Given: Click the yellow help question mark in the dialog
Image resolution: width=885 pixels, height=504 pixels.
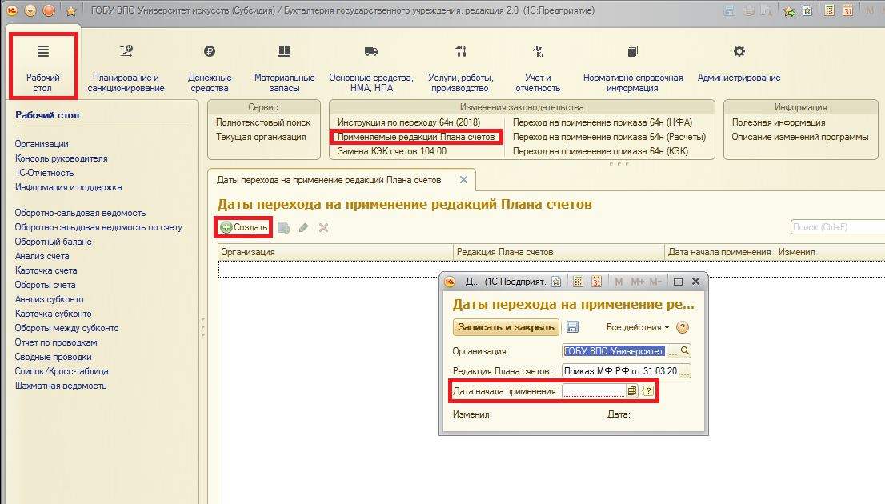Looking at the screenshot, I should pyautogui.click(x=683, y=327).
